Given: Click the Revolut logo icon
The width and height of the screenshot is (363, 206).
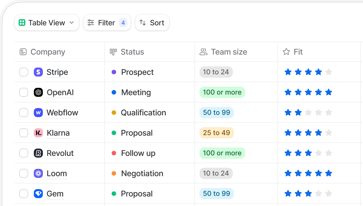Looking at the screenshot, I should tap(38, 153).
